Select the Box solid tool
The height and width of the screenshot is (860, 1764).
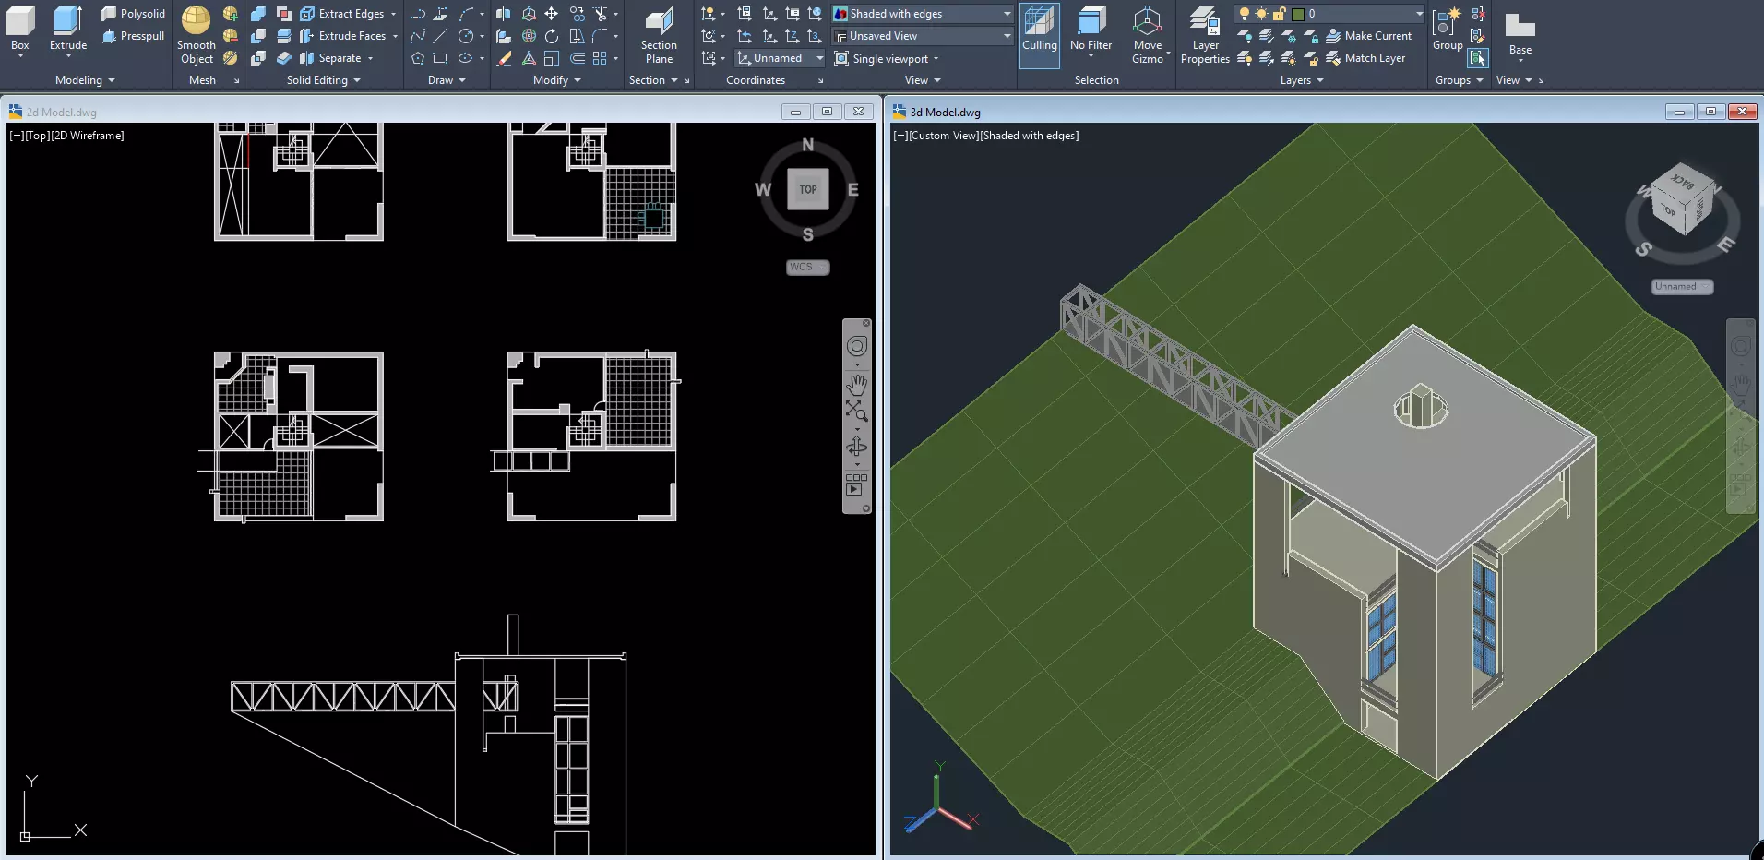coord(19,31)
